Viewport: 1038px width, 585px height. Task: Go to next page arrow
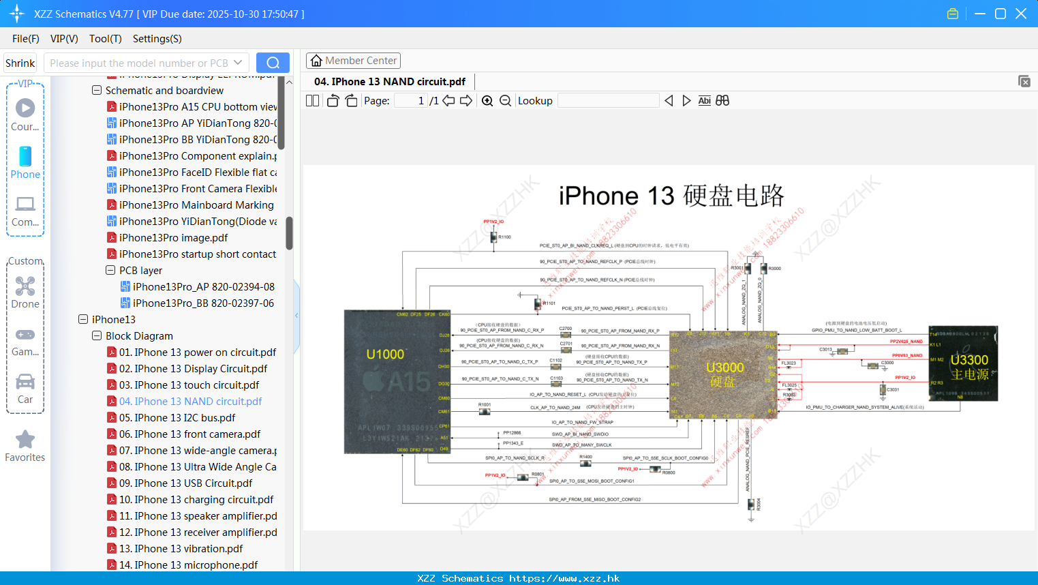[x=466, y=101]
